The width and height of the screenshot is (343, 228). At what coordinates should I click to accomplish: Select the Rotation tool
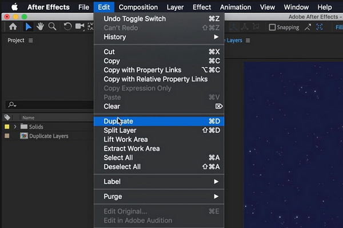coord(67,27)
